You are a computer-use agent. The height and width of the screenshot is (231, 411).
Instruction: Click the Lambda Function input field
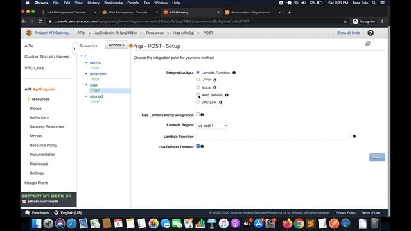(273, 136)
